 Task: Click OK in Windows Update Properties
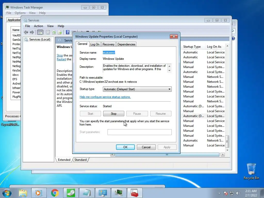[x=125, y=147]
